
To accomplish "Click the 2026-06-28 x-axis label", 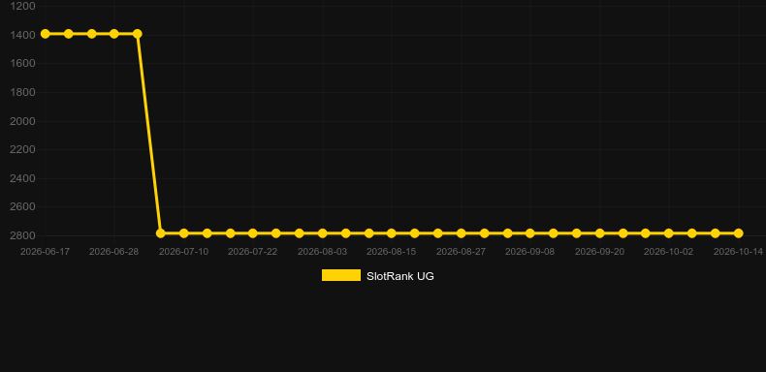I will [x=113, y=252].
